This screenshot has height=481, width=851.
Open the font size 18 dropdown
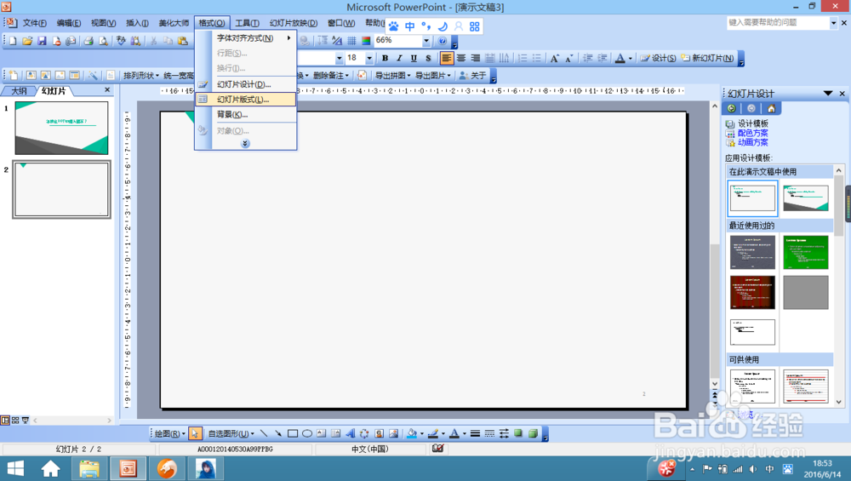[x=369, y=58]
